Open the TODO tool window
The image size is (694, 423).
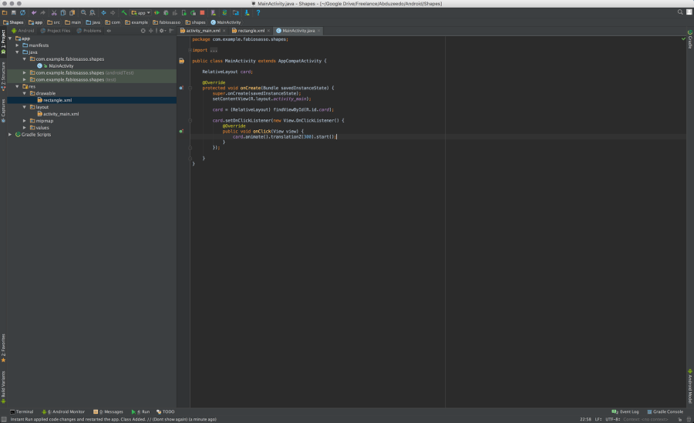pyautogui.click(x=166, y=411)
